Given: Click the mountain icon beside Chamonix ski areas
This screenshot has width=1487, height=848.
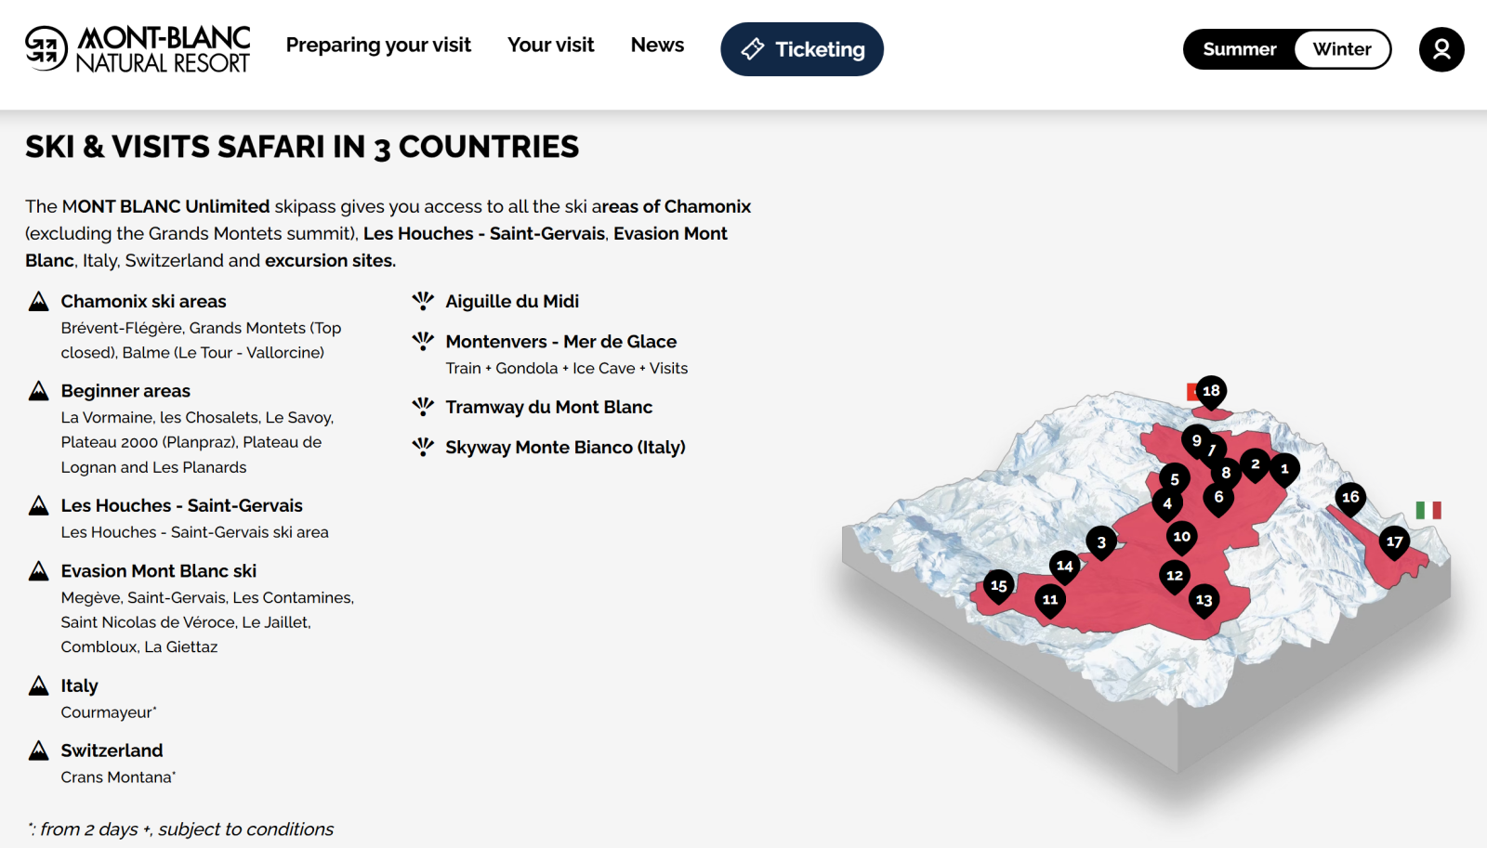Looking at the screenshot, I should pos(38,302).
